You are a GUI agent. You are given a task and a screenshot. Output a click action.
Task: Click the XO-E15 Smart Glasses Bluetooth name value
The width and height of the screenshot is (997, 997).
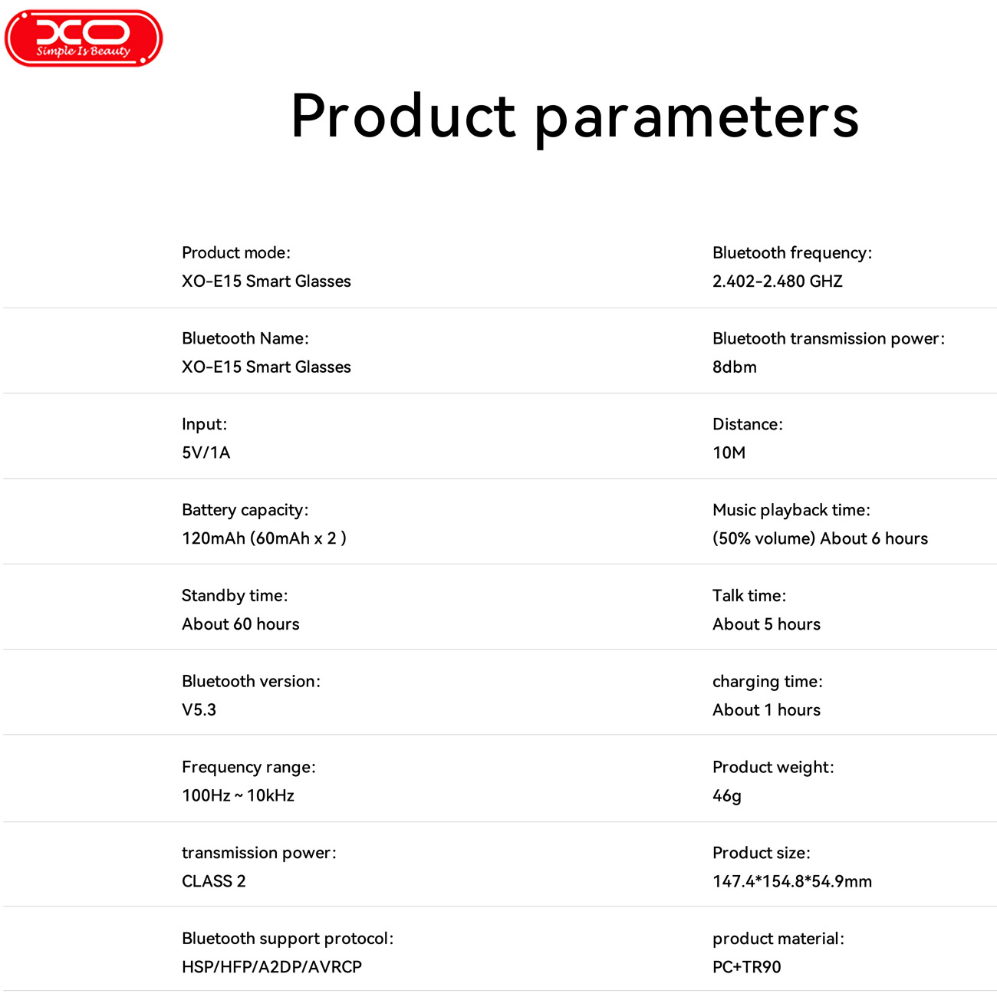click(266, 367)
